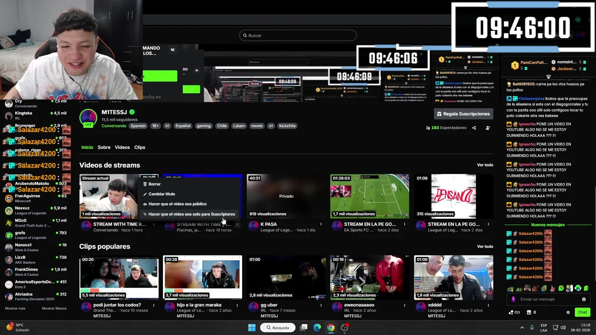The height and width of the screenshot is (335, 596).
Task: Click the Regala Suscripciones button
Action: pyautogui.click(x=463, y=114)
